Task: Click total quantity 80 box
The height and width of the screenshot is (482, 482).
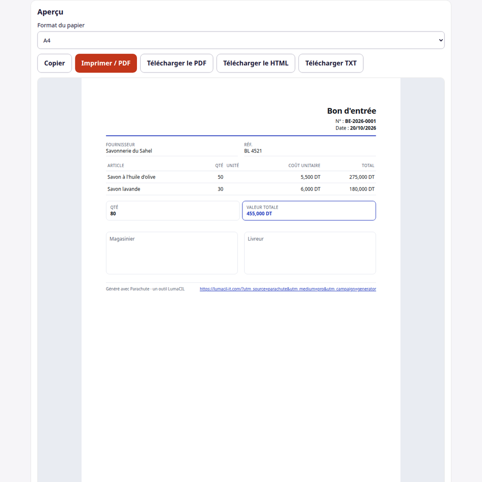Action: (x=172, y=210)
